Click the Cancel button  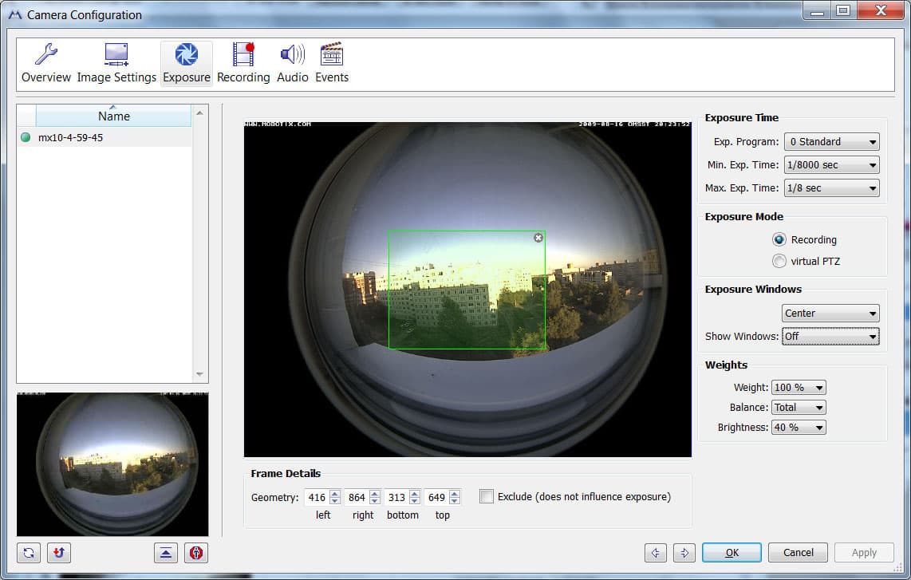[x=798, y=553]
